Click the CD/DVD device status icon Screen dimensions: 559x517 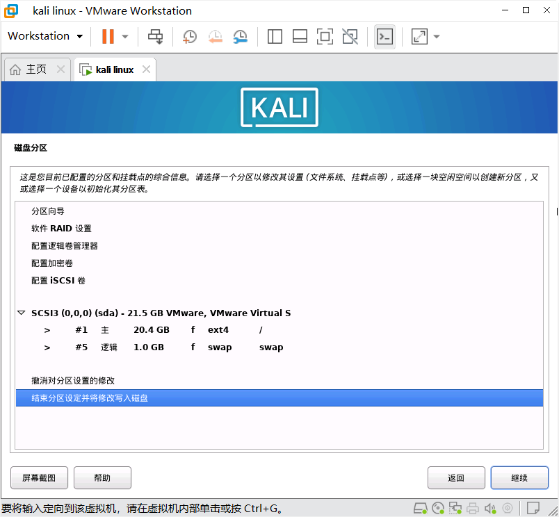[438, 508]
